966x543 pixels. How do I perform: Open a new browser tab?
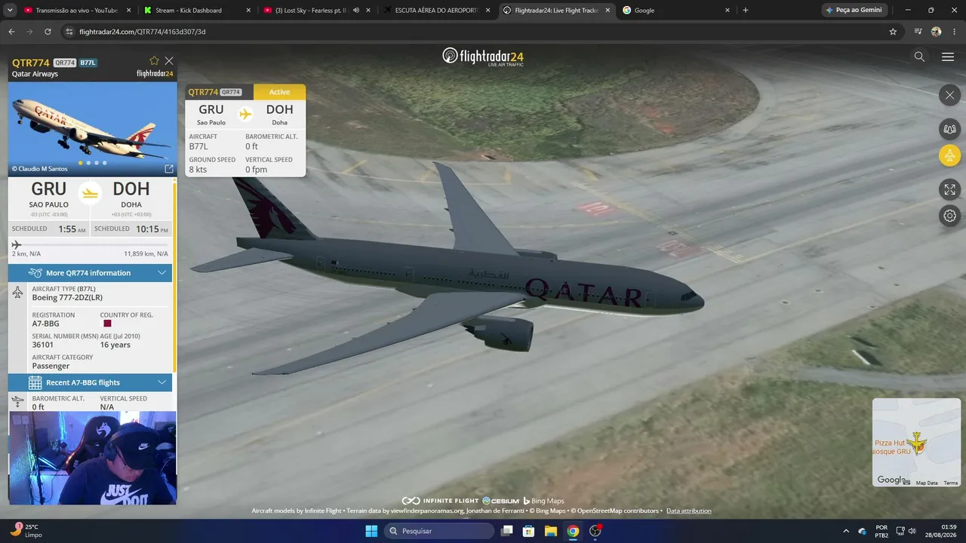(x=746, y=11)
